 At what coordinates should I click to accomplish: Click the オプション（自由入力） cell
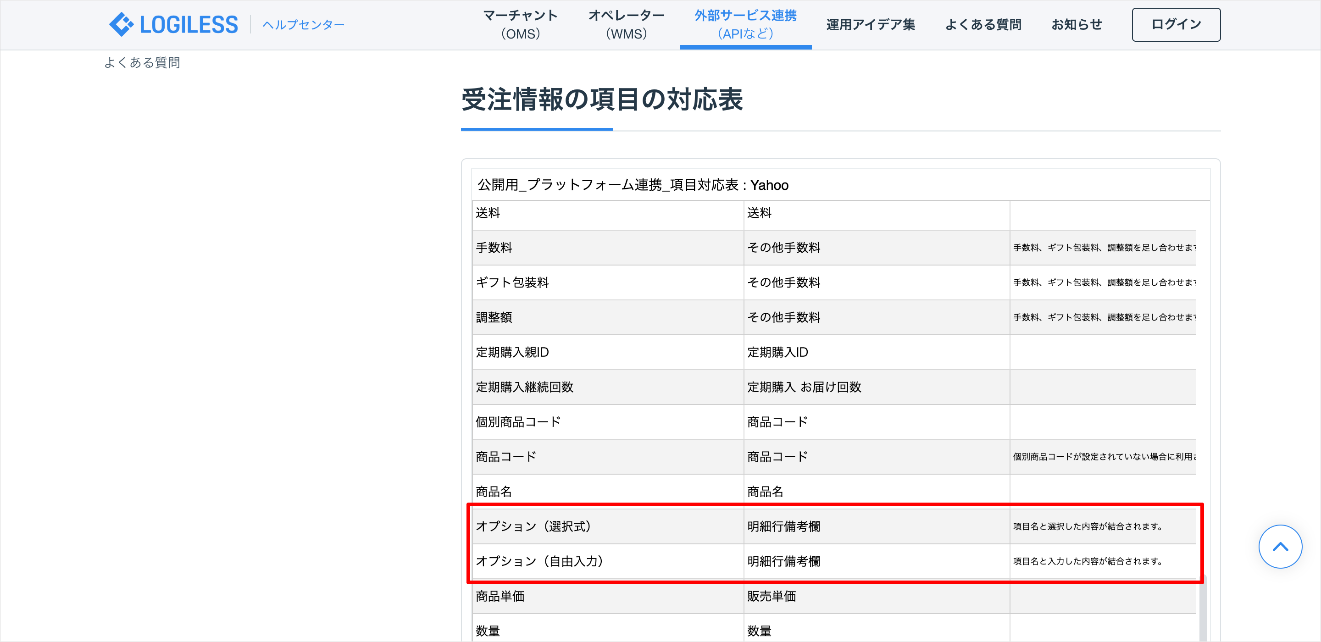pos(539,561)
